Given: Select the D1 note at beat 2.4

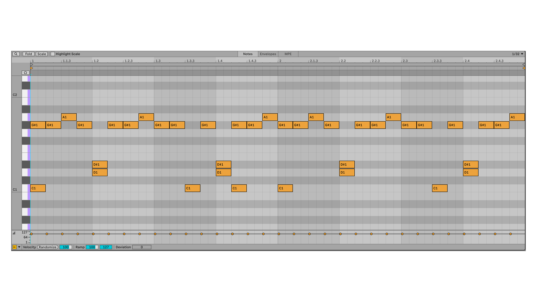Looking at the screenshot, I should click(x=471, y=172).
